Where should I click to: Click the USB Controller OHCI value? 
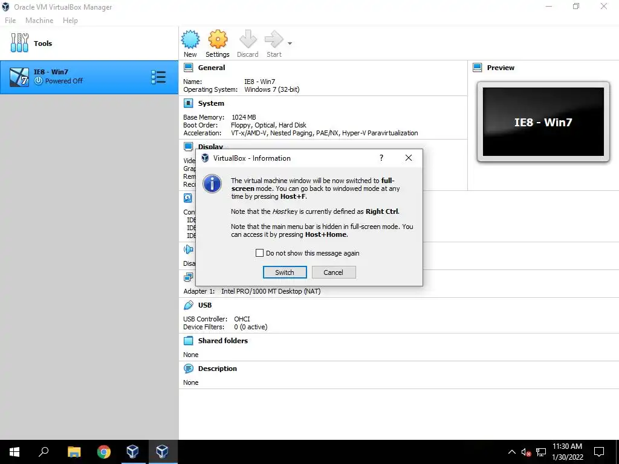(242, 319)
